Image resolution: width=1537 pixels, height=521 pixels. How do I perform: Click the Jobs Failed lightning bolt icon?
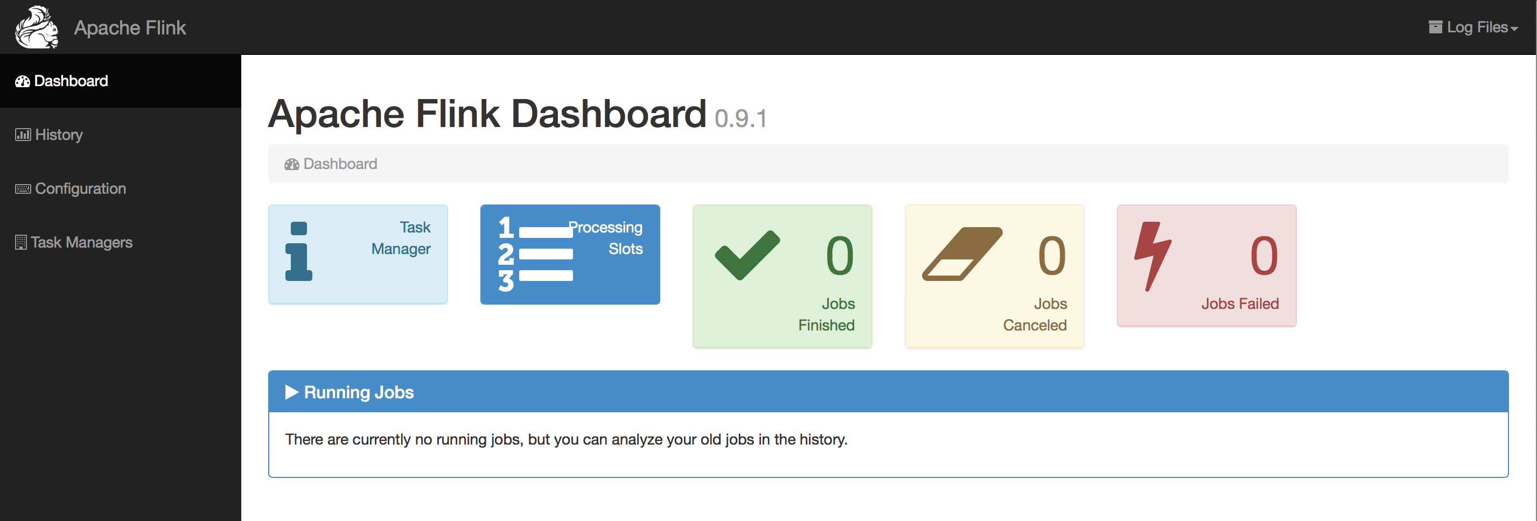pyautogui.click(x=1152, y=256)
